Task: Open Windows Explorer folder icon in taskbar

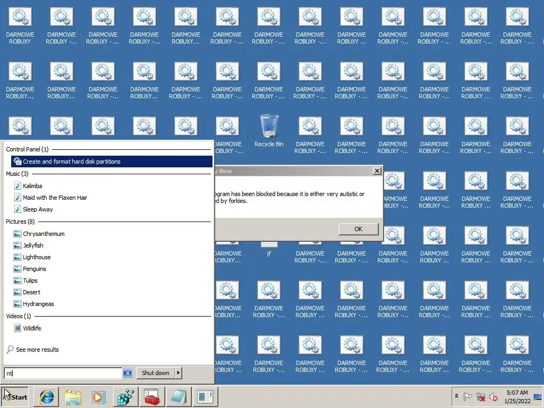Action: coord(73,397)
